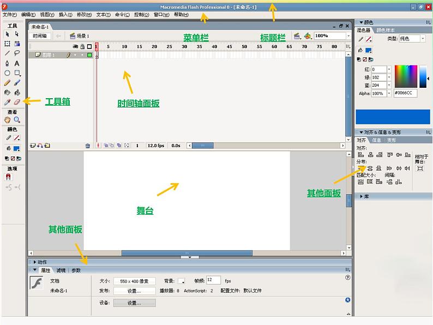
Task: Open the 文件(F) menu
Action: 10,15
